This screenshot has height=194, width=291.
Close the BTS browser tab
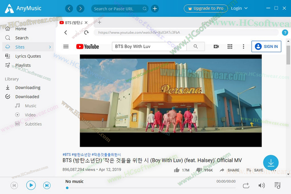point(86,23)
